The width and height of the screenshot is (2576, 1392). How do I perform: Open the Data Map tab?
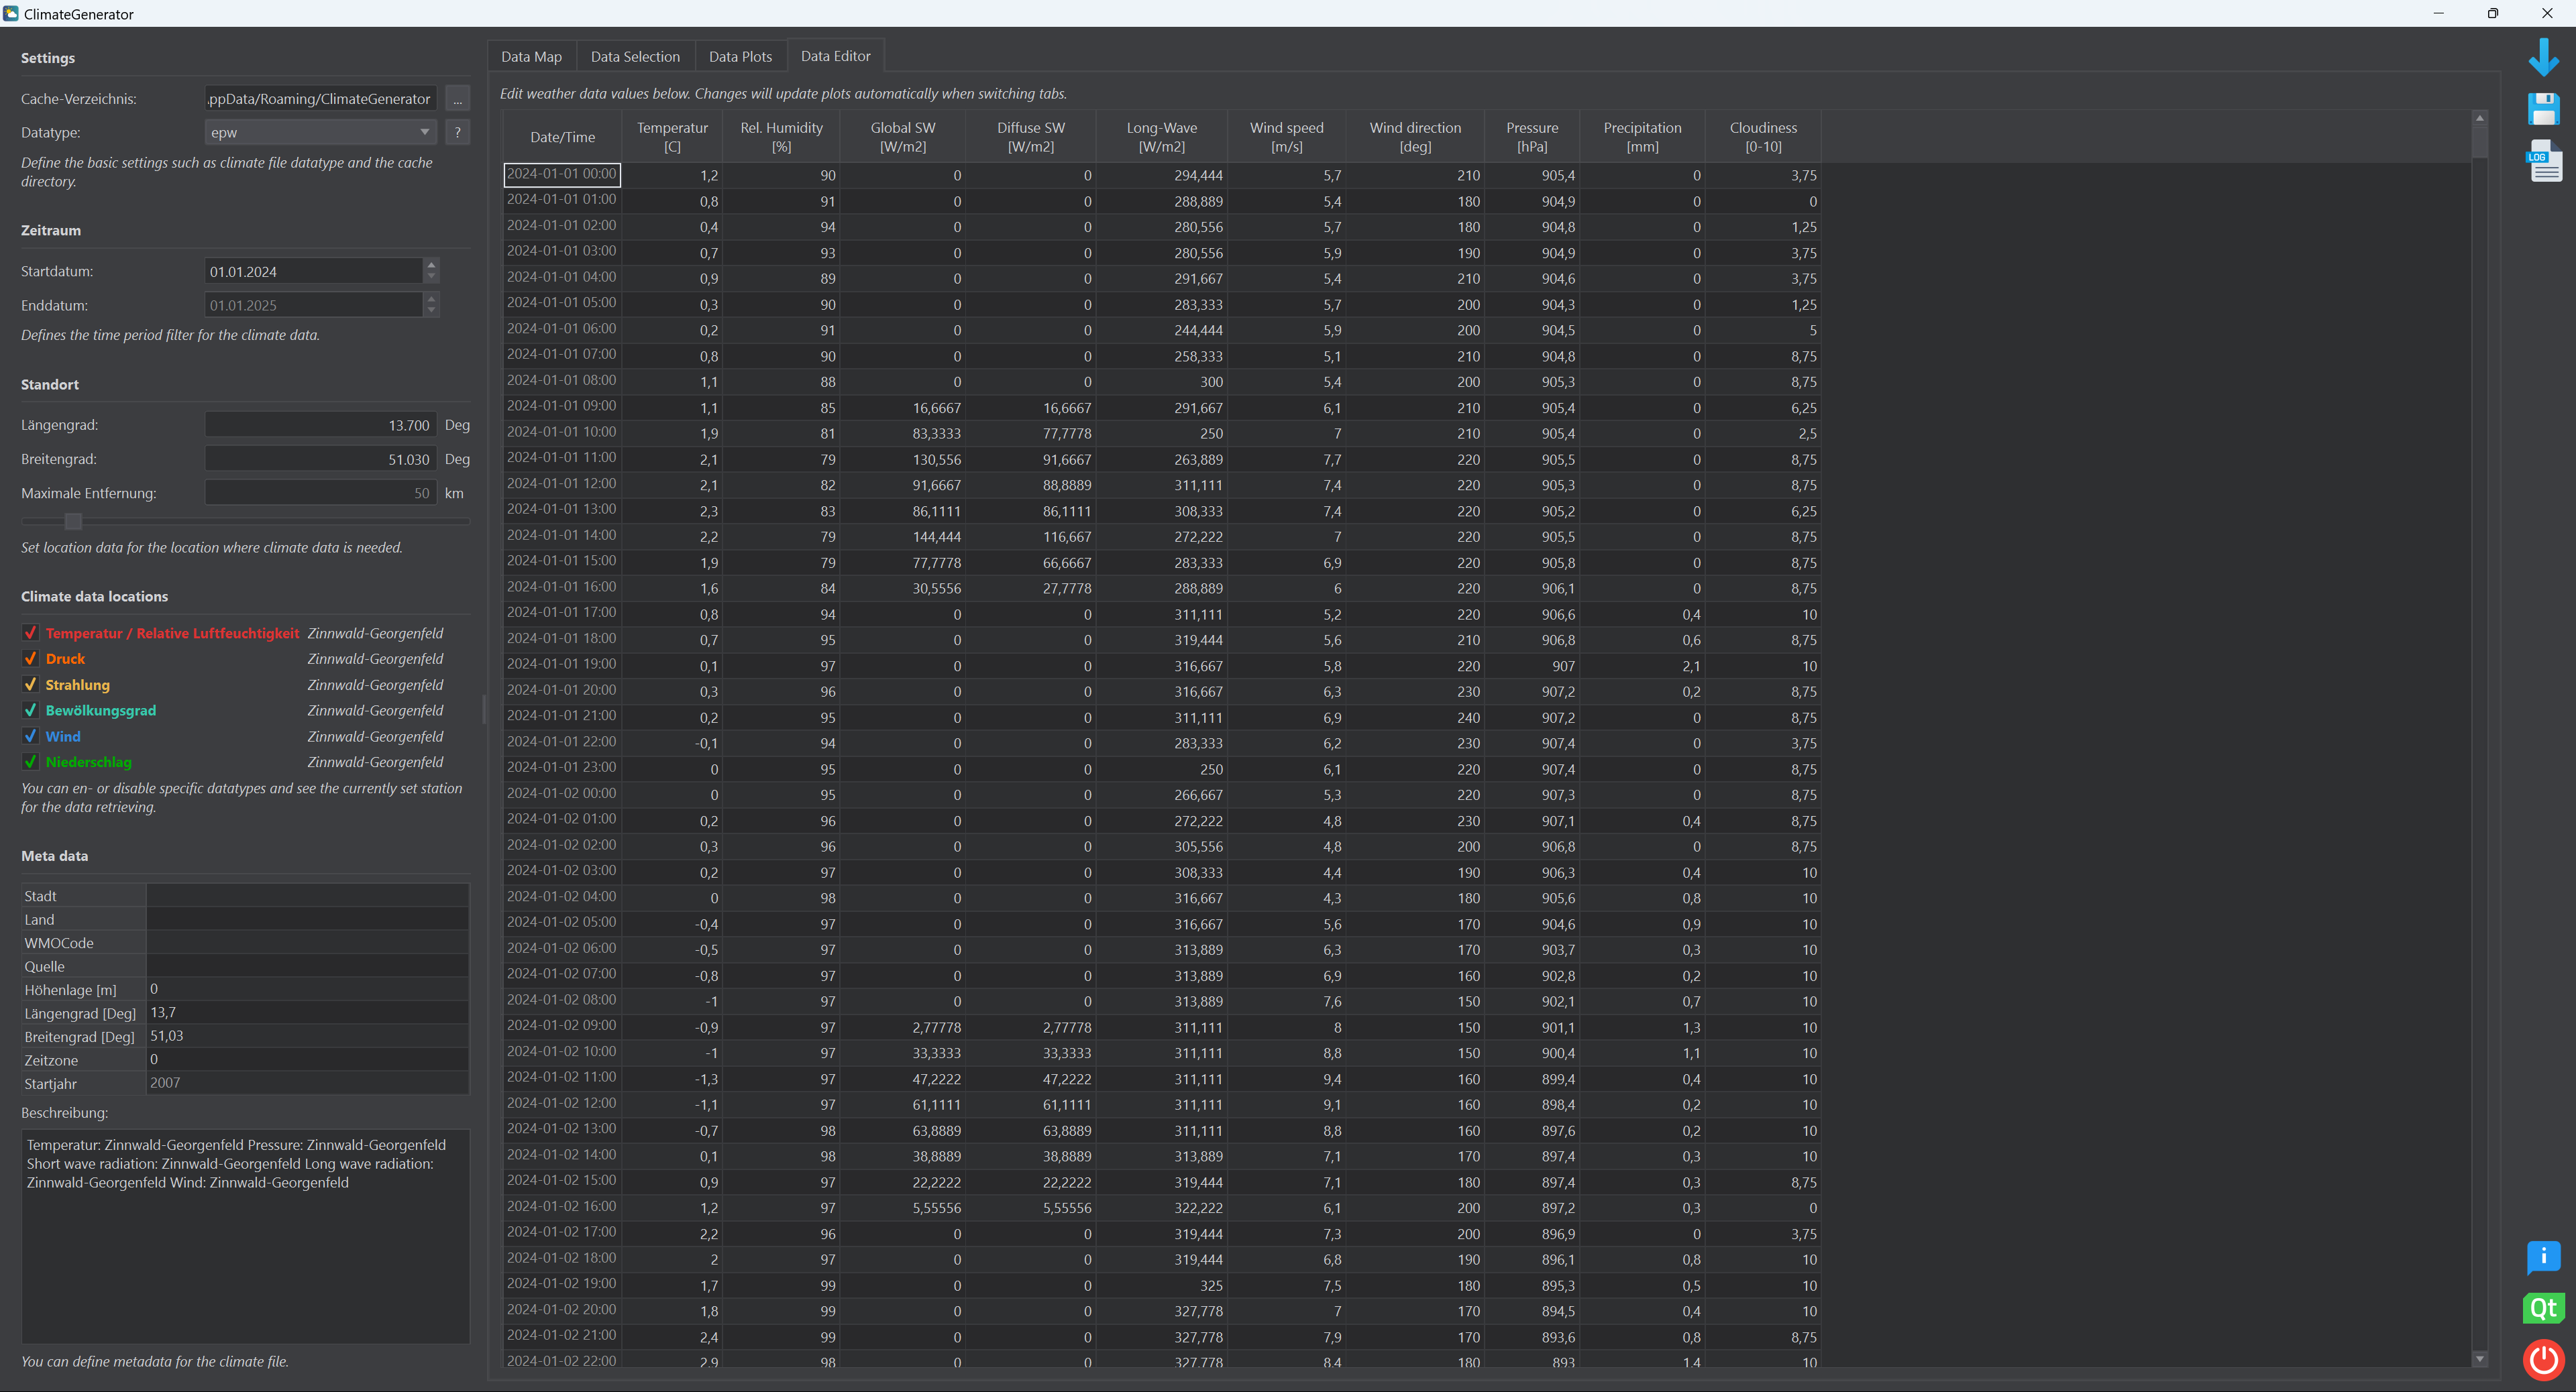(x=531, y=56)
